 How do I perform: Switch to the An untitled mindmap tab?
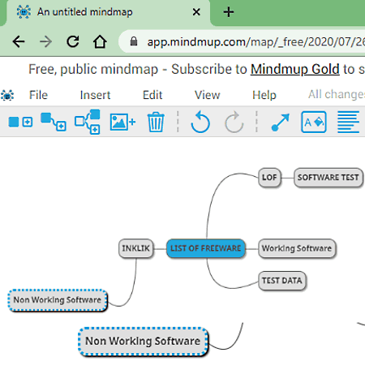[108, 13]
